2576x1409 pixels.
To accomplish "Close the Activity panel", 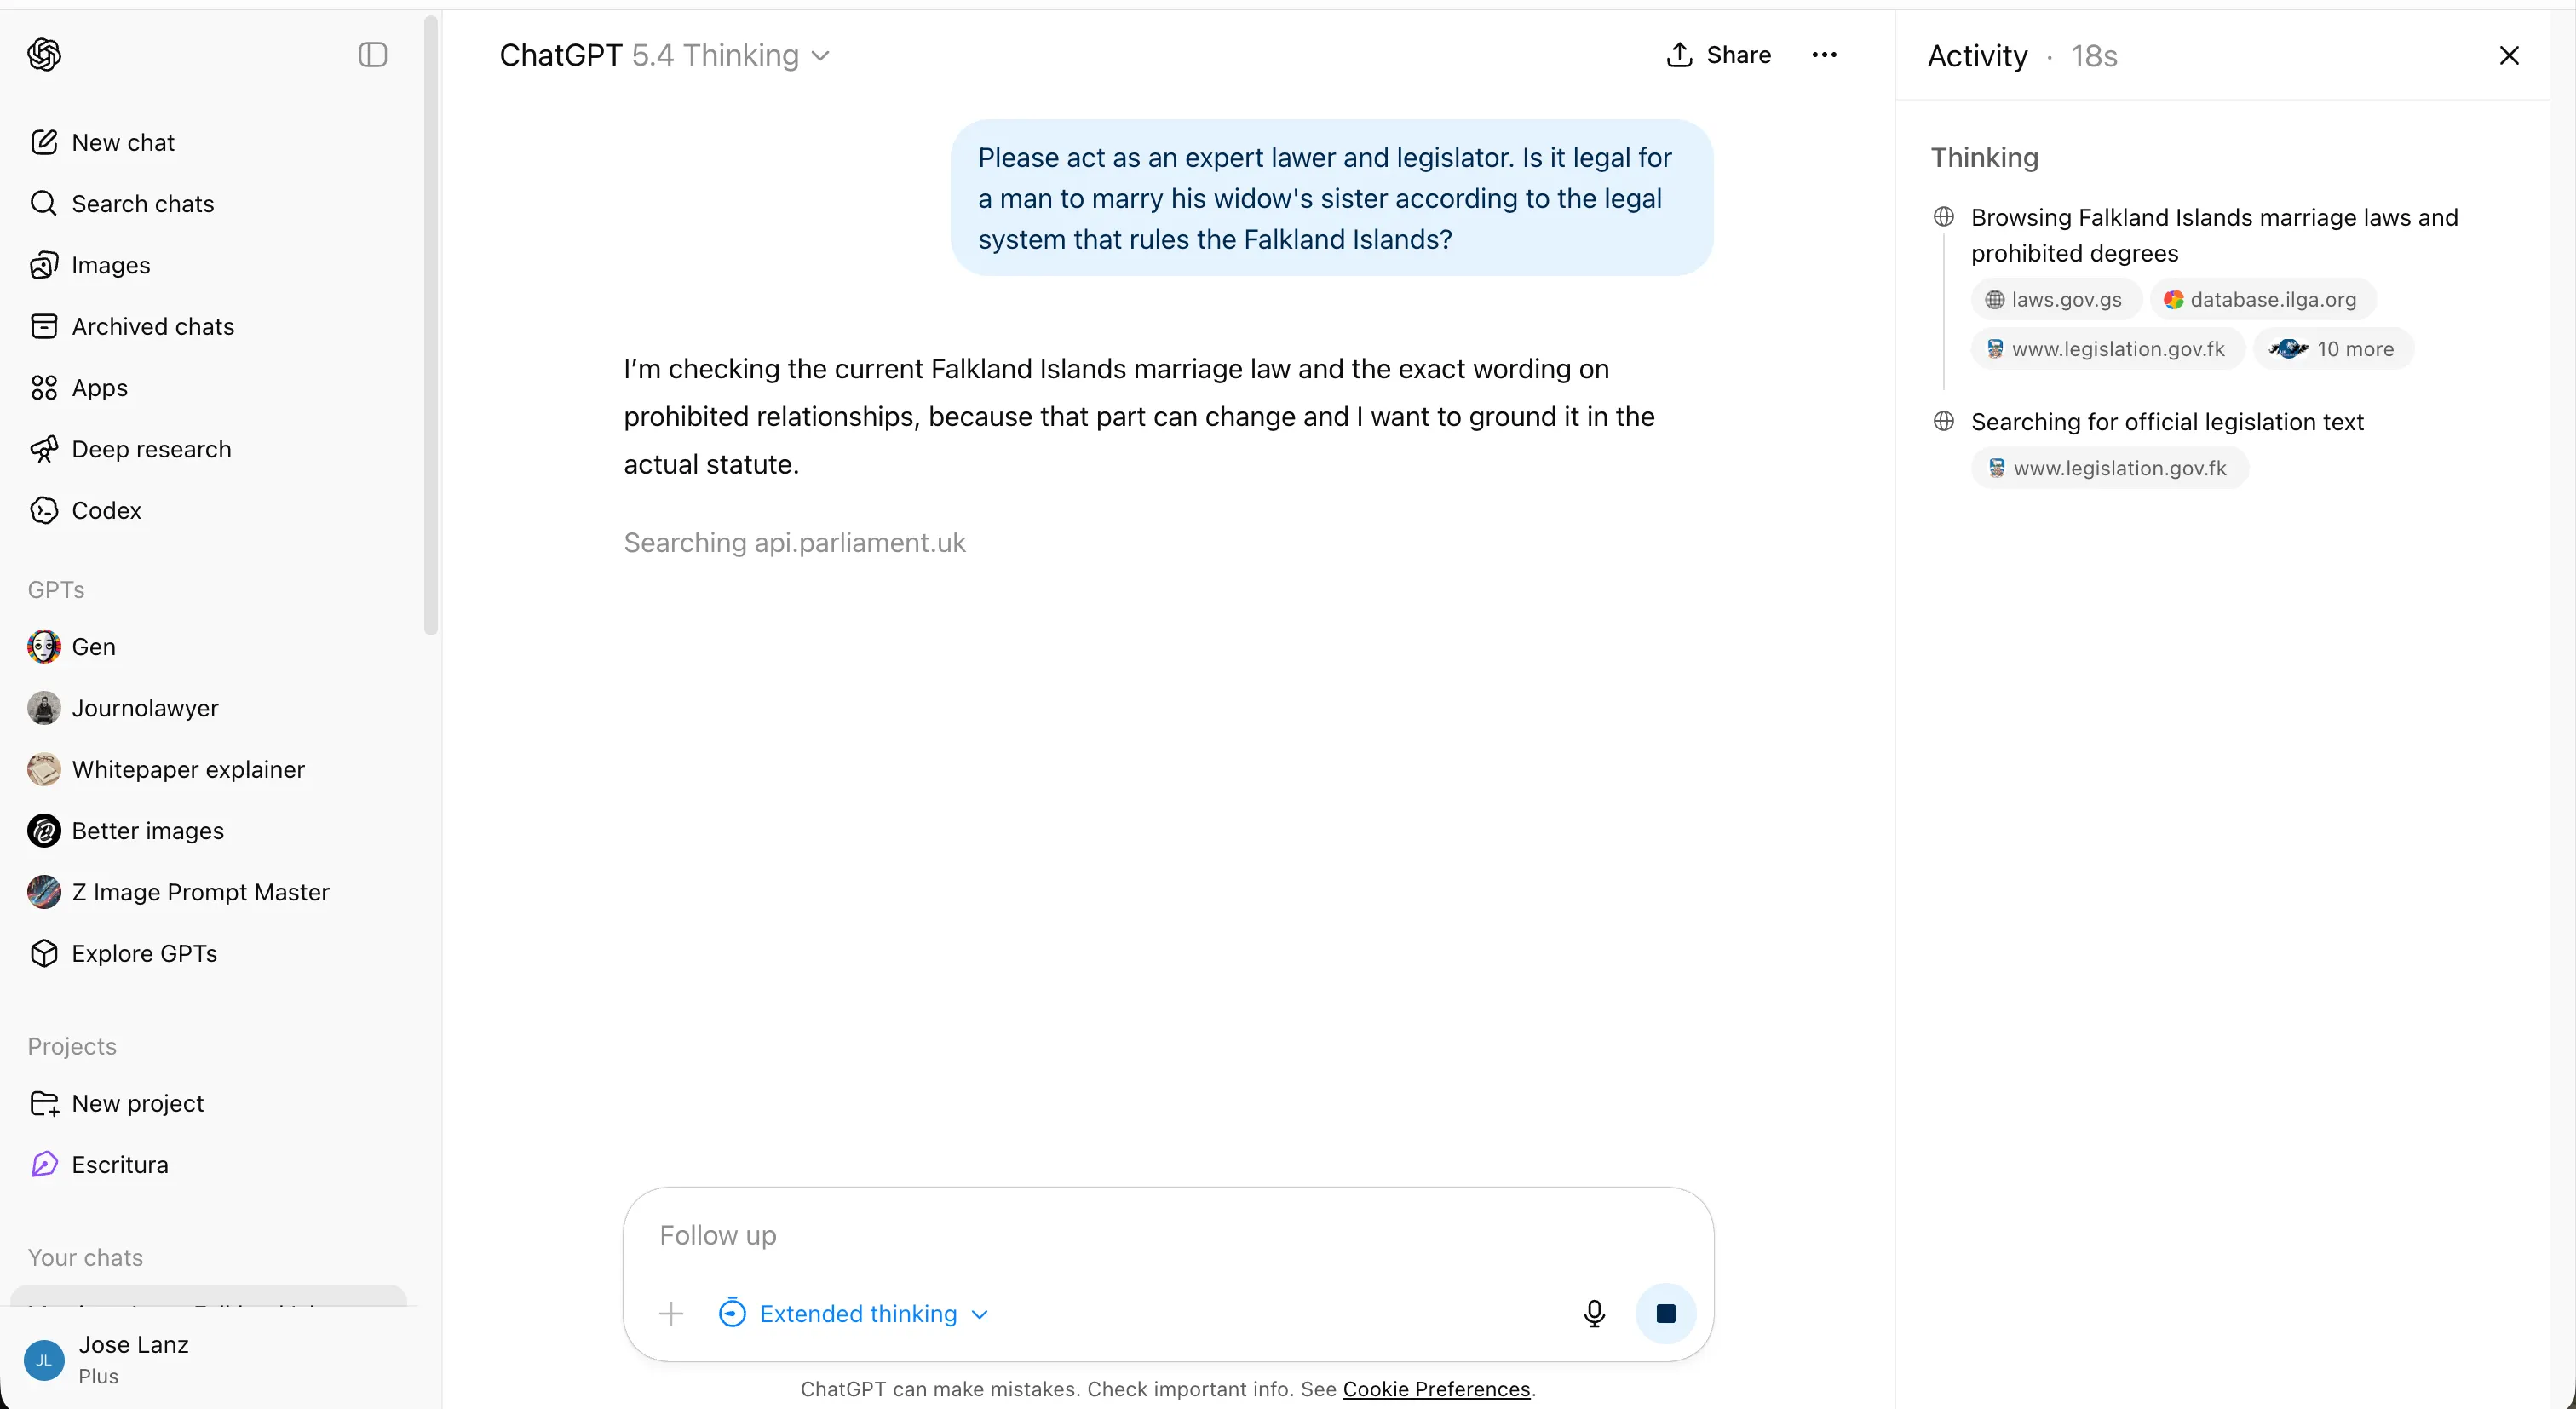I will point(2508,56).
